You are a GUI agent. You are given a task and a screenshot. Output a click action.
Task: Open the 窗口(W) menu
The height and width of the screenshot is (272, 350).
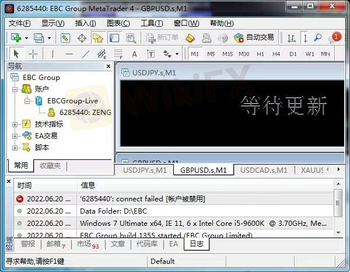[187, 23]
